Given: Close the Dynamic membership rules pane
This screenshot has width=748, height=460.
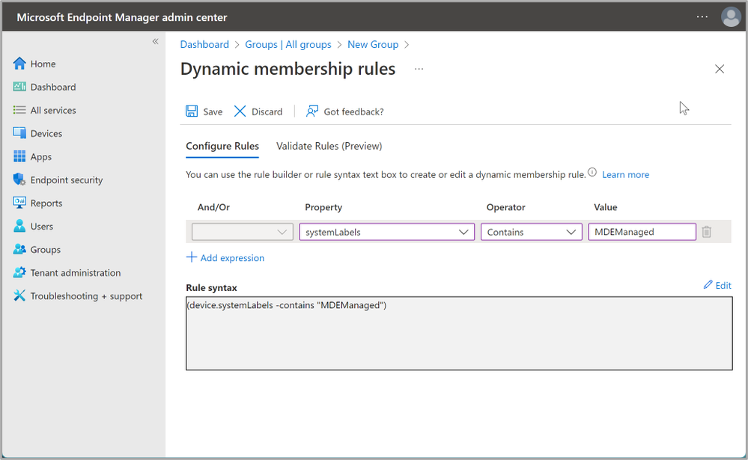Looking at the screenshot, I should pyautogui.click(x=720, y=69).
